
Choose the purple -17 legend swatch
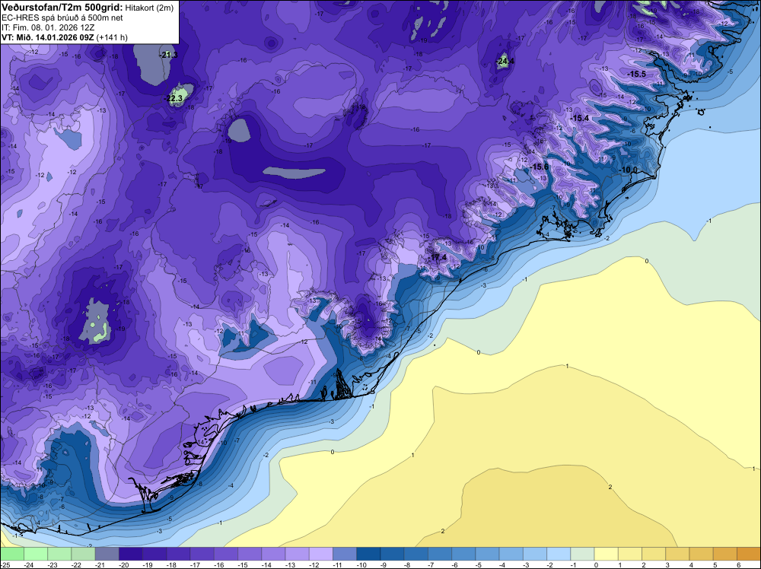(x=202, y=554)
